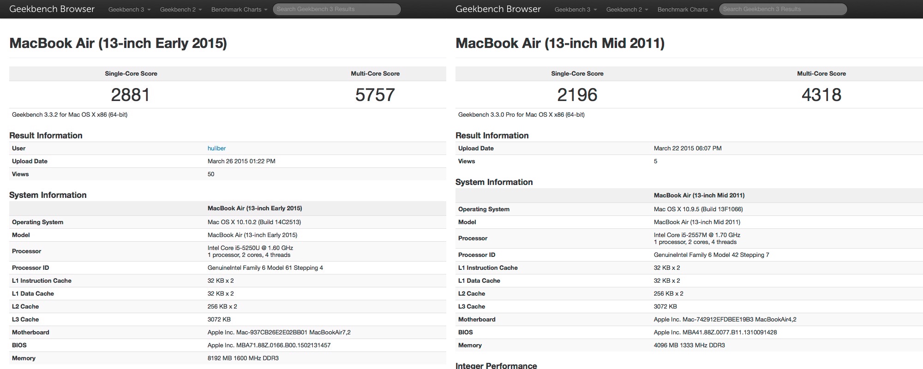
Task: Click "1 processor, 2 cores, 4 threads" in Mid 2011 window
Action: tap(695, 242)
